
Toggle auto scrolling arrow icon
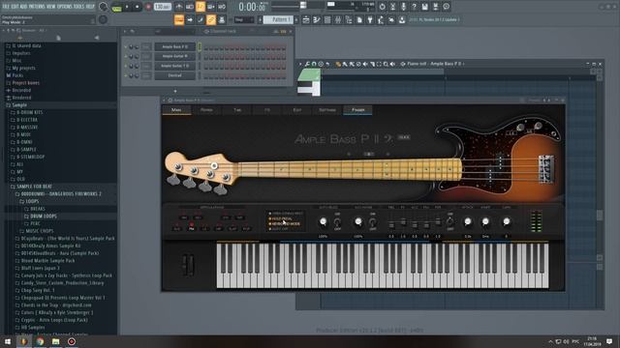[190, 19]
